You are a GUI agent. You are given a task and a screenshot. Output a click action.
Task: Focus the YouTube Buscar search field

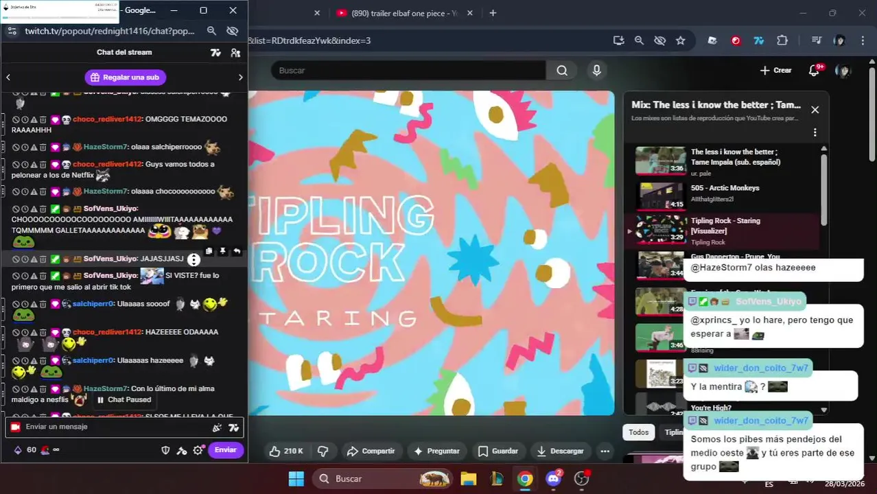coord(408,71)
